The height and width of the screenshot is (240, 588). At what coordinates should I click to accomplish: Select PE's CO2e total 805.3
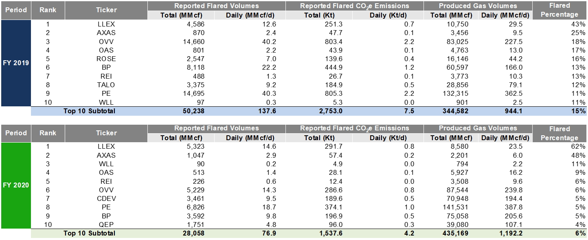(333, 94)
